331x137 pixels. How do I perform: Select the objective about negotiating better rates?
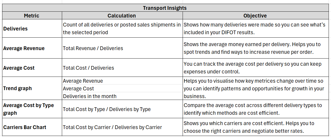pyautogui.click(x=249, y=127)
